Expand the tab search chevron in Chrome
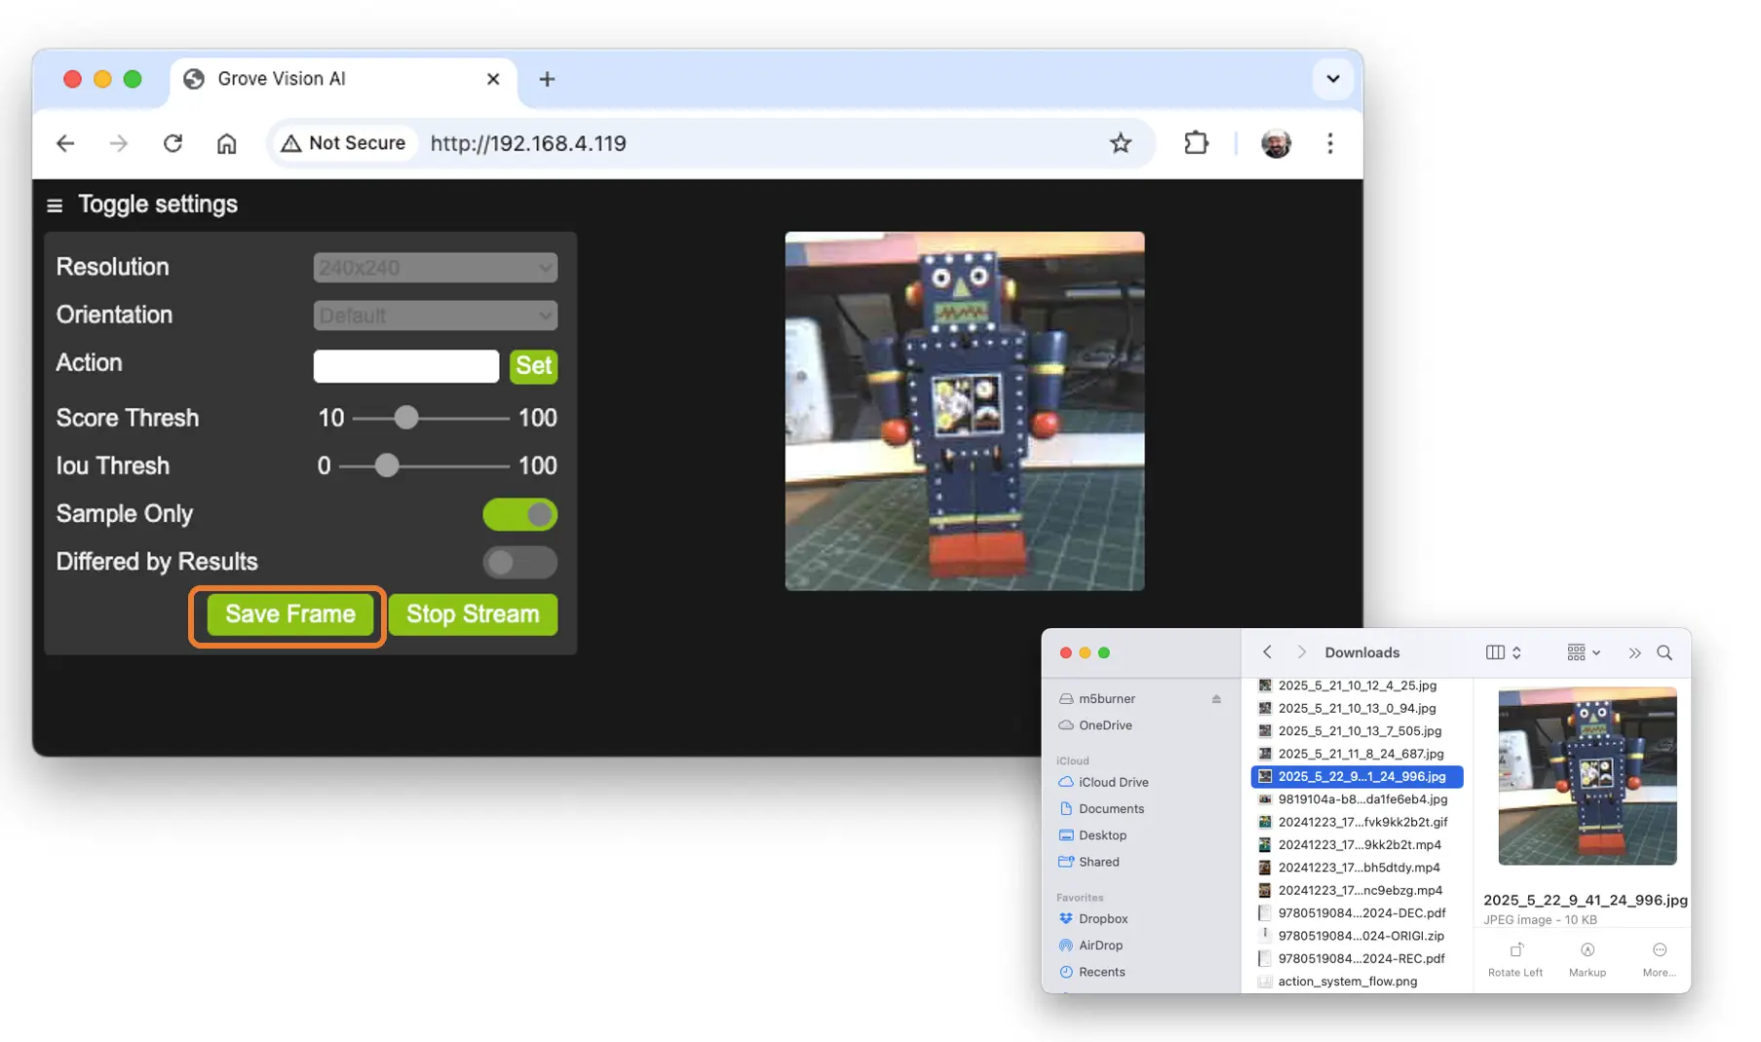The height and width of the screenshot is (1042, 1761). (1332, 79)
